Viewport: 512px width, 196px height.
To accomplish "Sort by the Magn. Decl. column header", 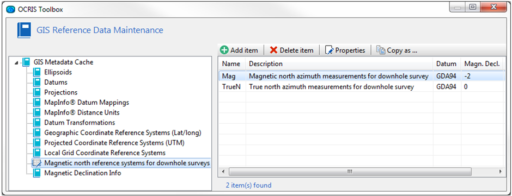I will pyautogui.click(x=482, y=64).
